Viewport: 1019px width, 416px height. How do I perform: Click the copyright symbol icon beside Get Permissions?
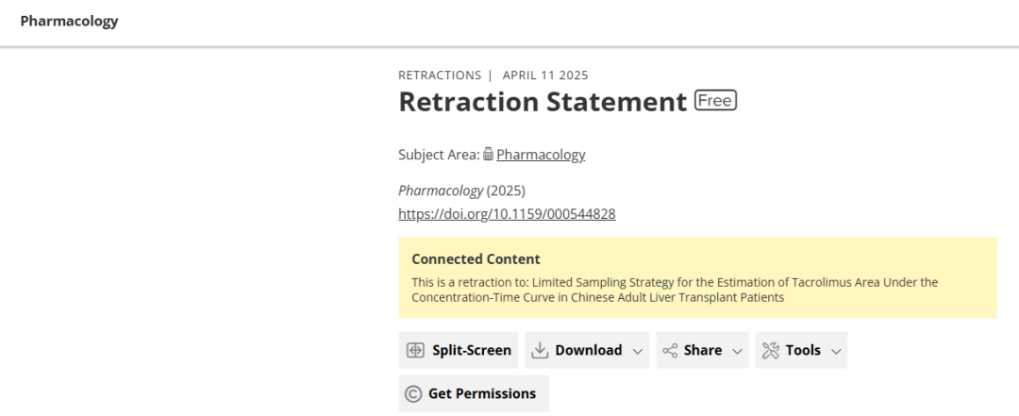412,394
